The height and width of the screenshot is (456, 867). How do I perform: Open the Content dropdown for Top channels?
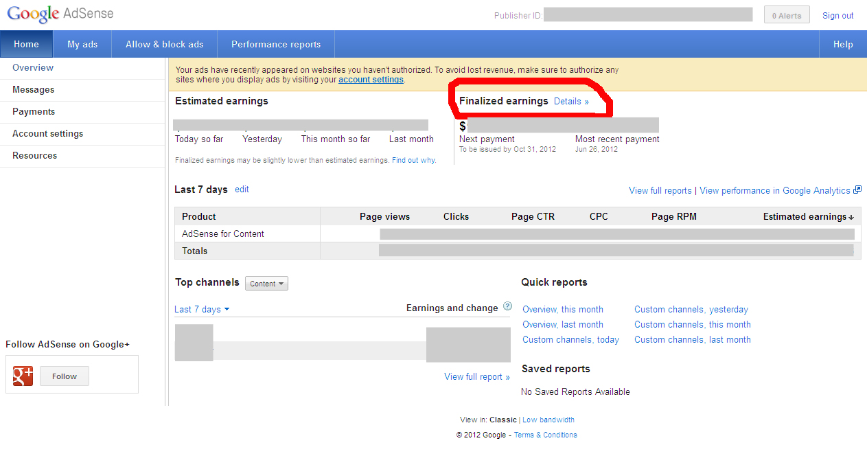(x=266, y=284)
